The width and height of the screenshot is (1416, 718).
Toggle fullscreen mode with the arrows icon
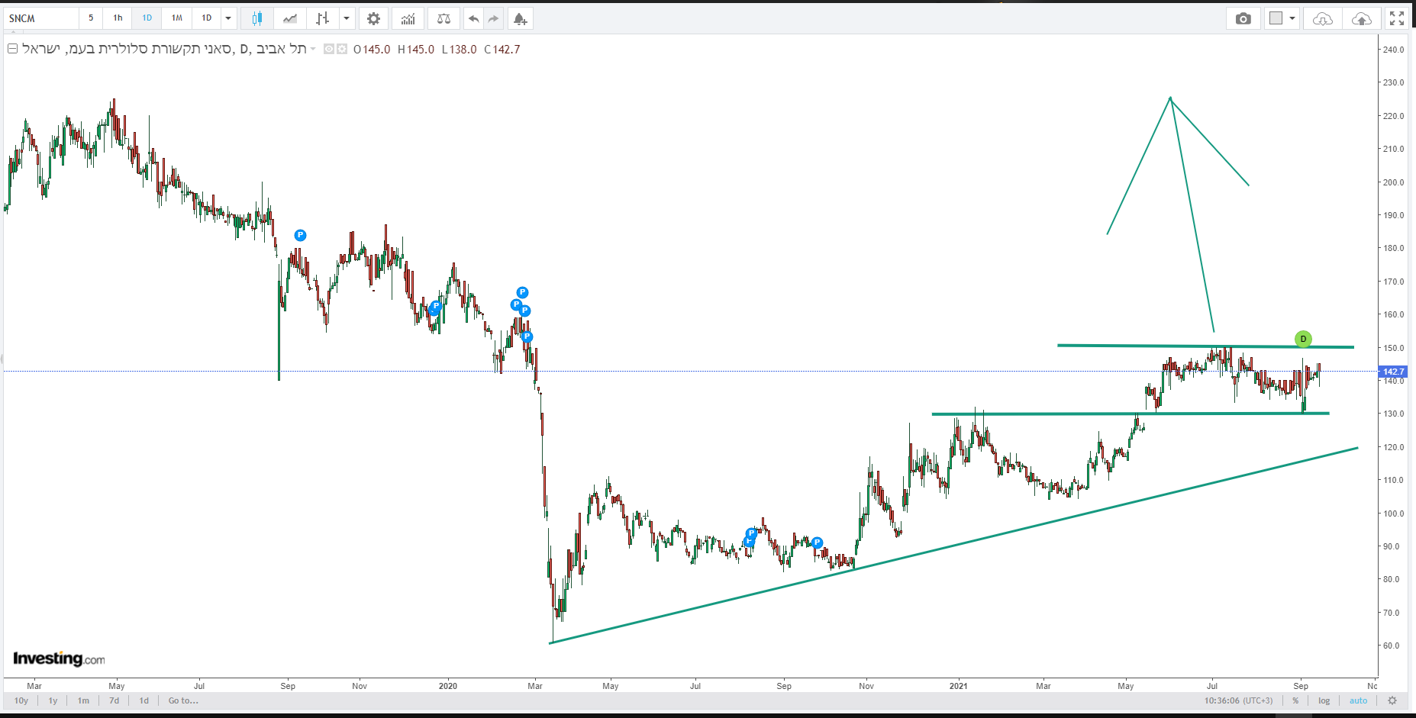[x=1397, y=18]
